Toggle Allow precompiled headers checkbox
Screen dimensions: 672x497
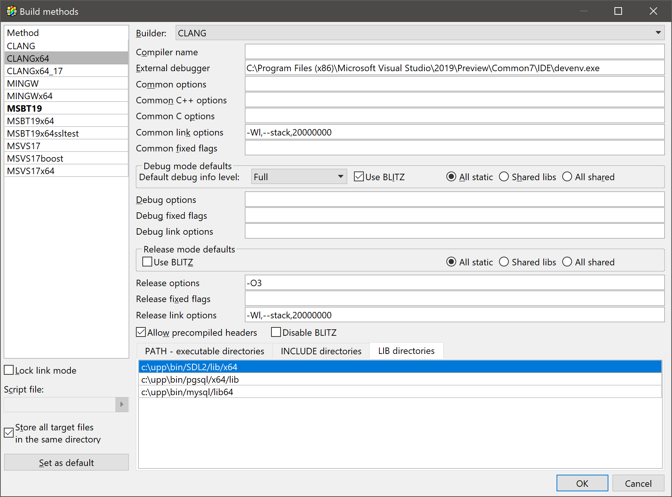coord(141,332)
